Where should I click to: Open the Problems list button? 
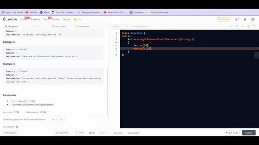point(11,133)
